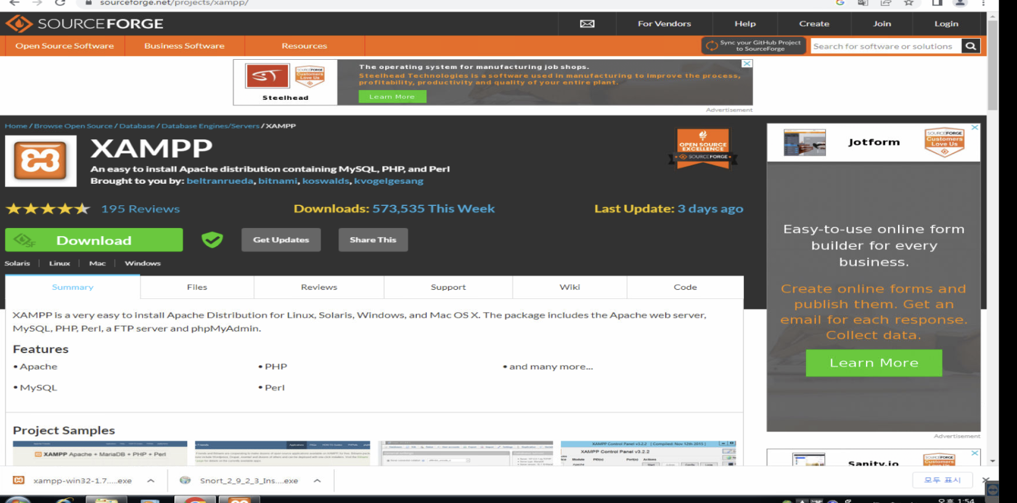Close the Steelhead banner ad
This screenshot has width=1017, height=503.
(747, 63)
